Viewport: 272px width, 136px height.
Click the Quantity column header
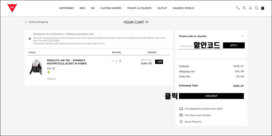click(117, 52)
